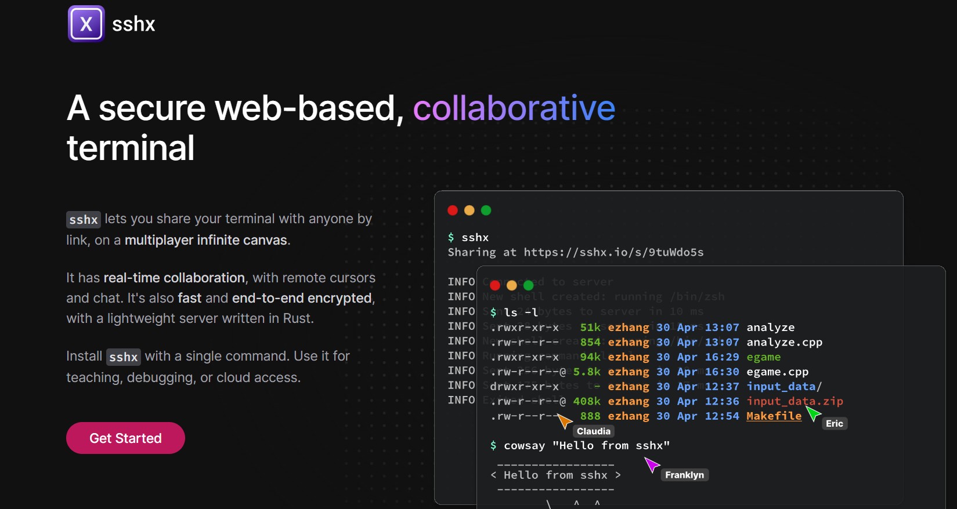Screen dimensions: 957x509
Task: Click the 'multiplayer infinite canvas' bold text
Action: click(x=206, y=240)
